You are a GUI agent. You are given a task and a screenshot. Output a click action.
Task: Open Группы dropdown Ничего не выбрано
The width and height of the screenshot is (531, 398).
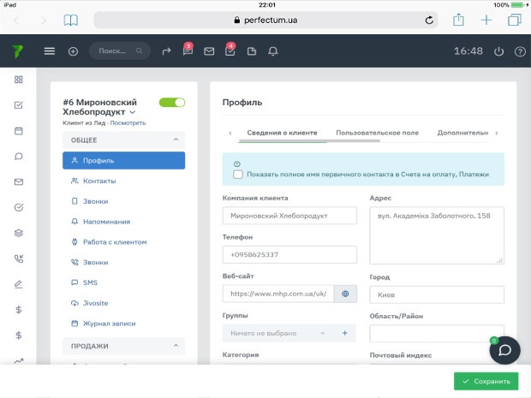pos(278,333)
